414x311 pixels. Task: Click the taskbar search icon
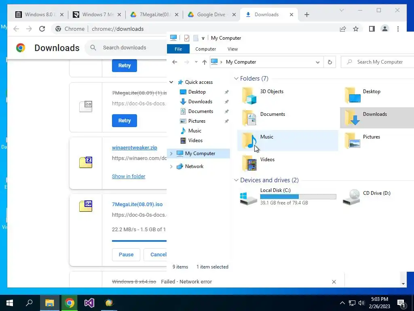point(29,303)
